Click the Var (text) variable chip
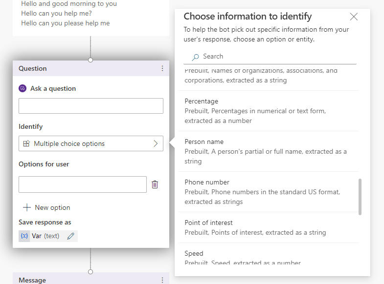The image size is (384, 284). [x=45, y=236]
